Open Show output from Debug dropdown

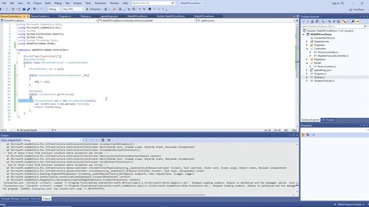click(x=52, y=140)
